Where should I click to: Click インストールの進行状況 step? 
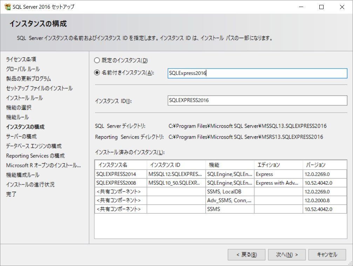30,184
